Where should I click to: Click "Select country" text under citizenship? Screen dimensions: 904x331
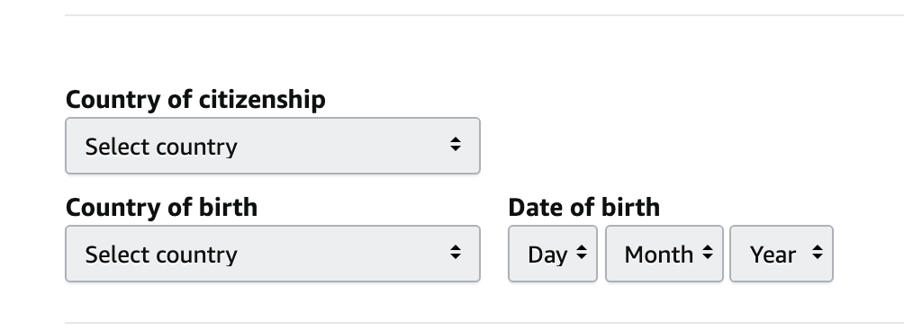tap(161, 147)
